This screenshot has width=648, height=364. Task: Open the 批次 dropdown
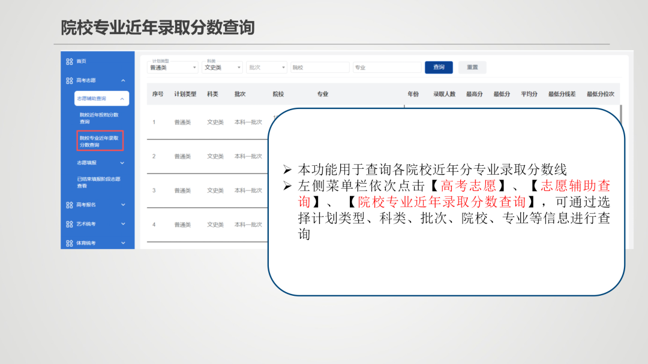(266, 67)
